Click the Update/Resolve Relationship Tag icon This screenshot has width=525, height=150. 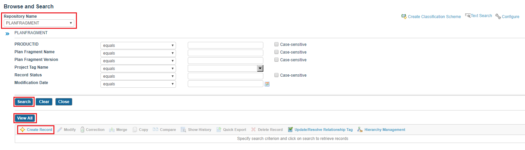tap(291, 130)
